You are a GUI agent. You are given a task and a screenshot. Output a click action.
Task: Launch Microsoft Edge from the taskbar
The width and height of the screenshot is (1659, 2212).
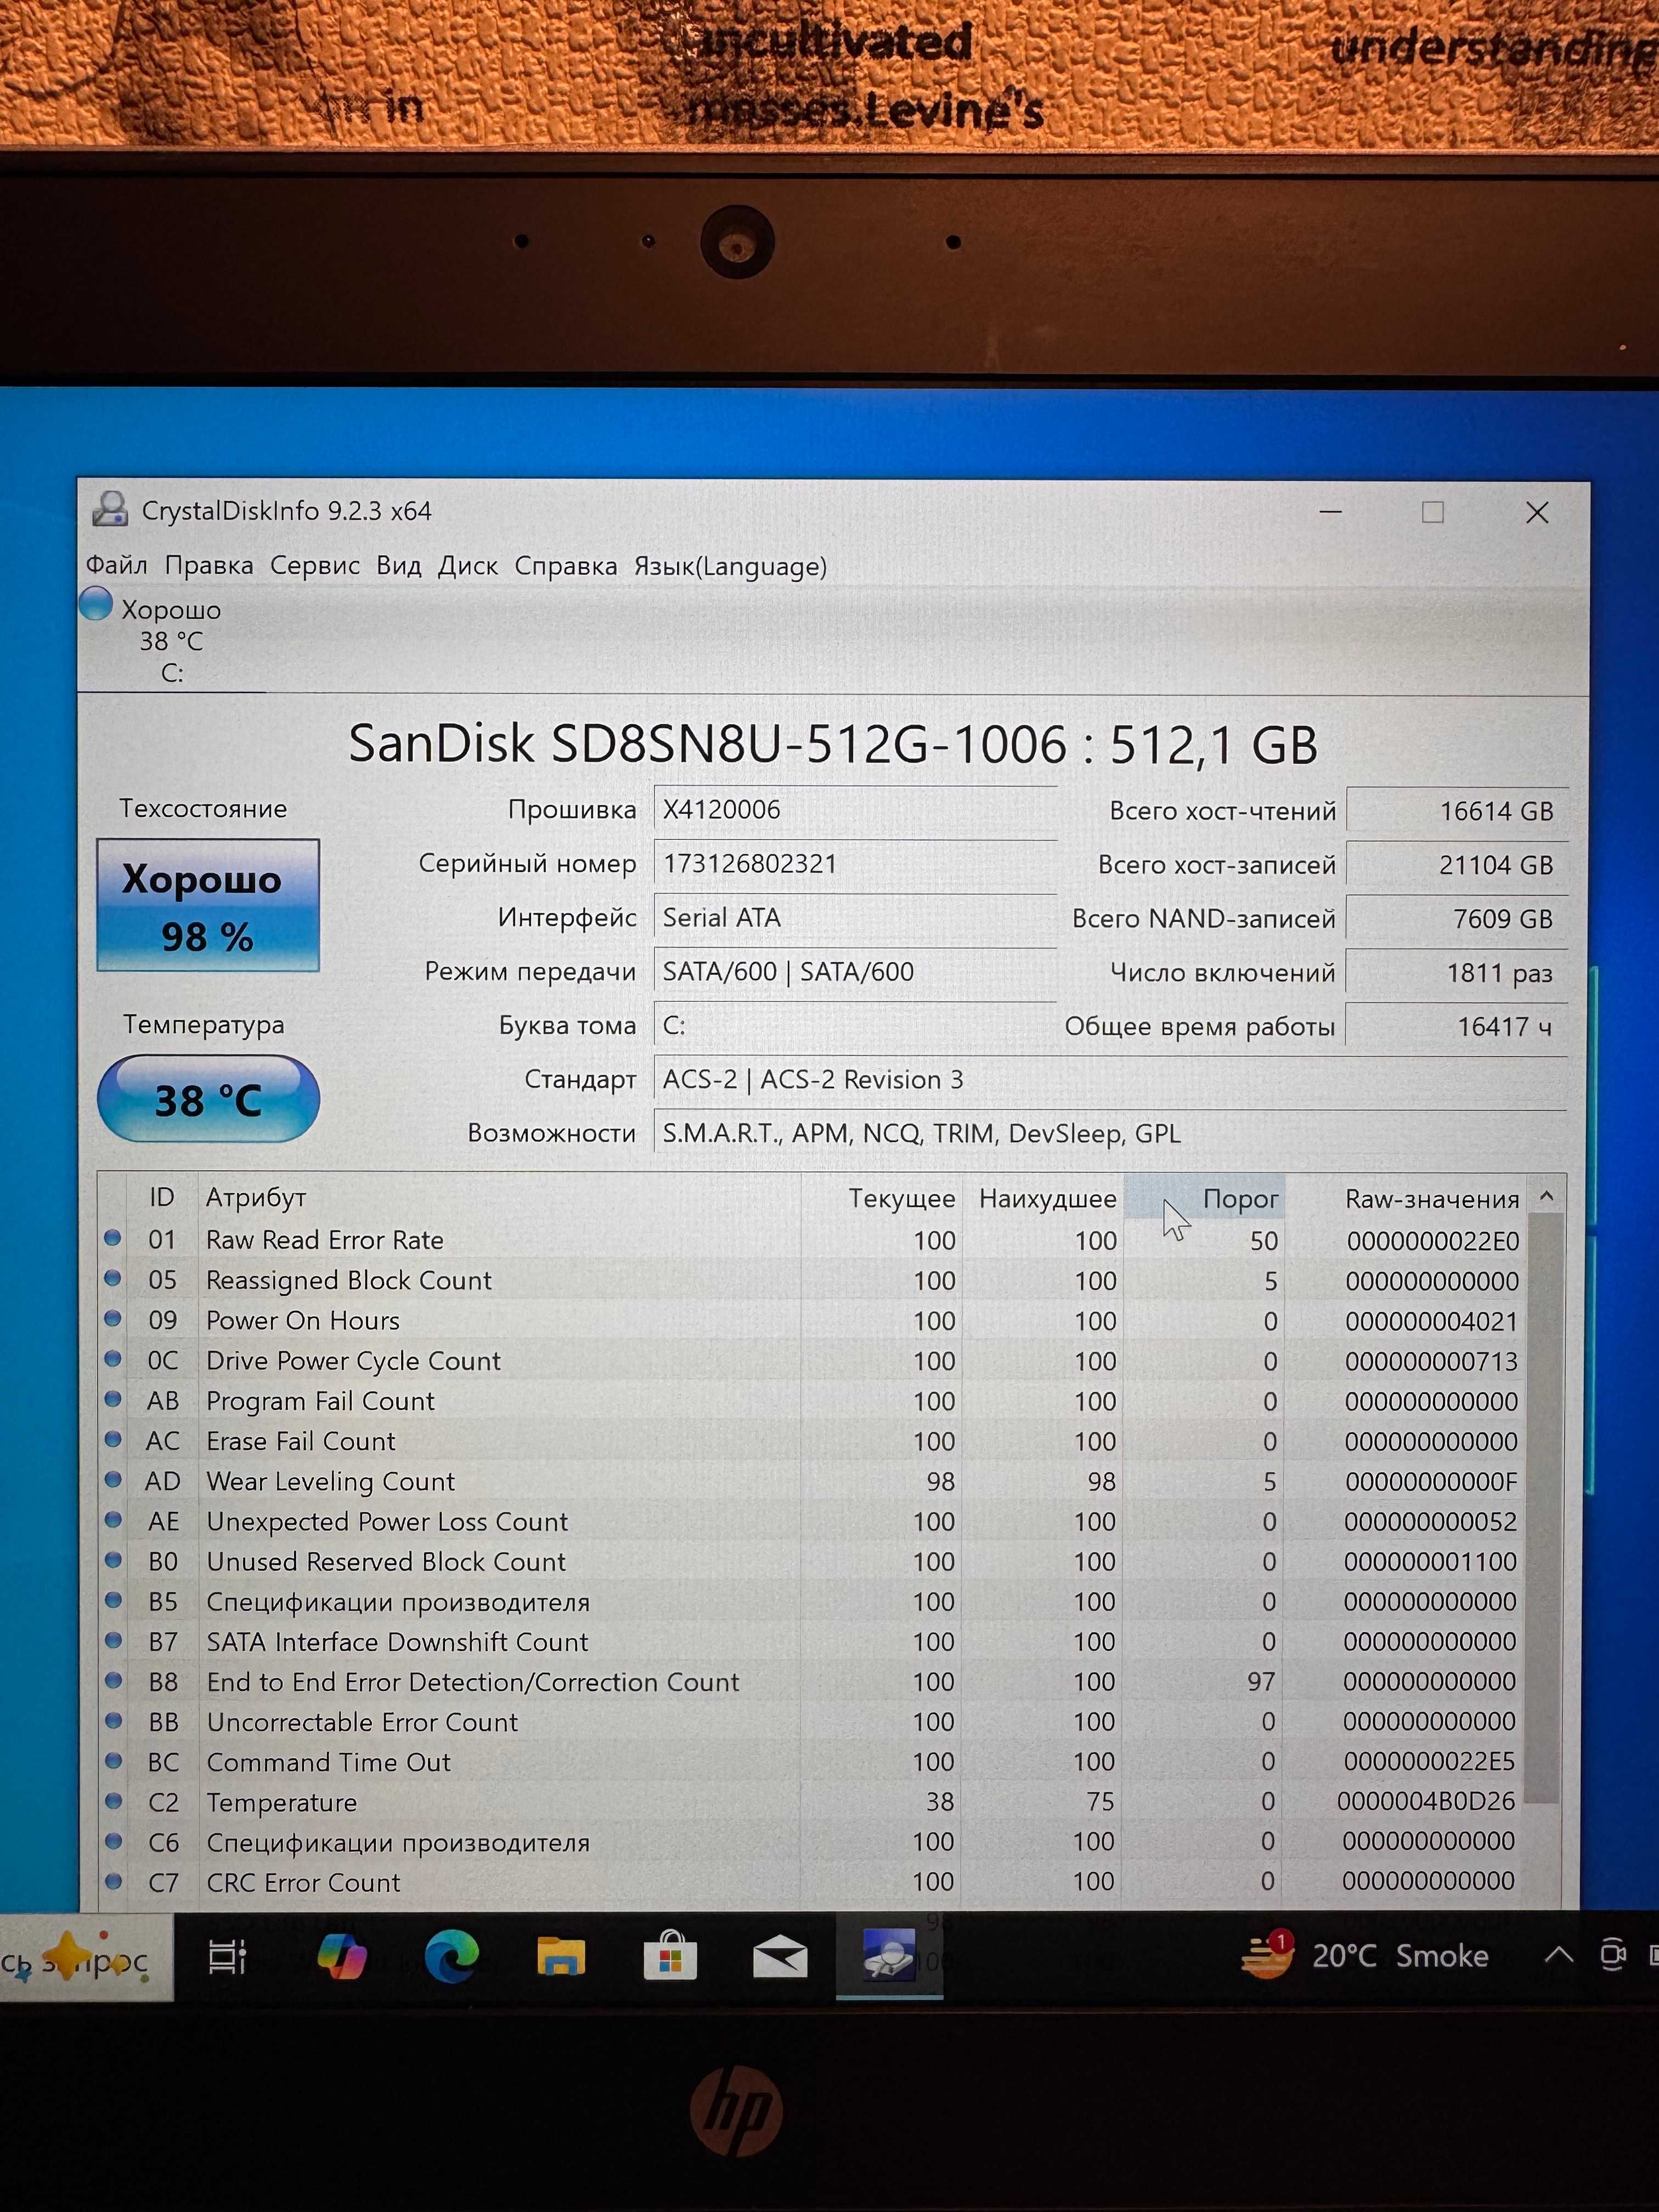(x=452, y=1956)
